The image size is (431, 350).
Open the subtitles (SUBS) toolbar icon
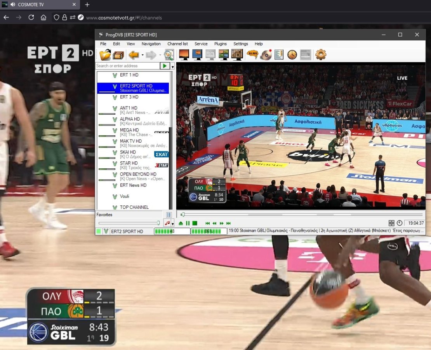(252, 55)
